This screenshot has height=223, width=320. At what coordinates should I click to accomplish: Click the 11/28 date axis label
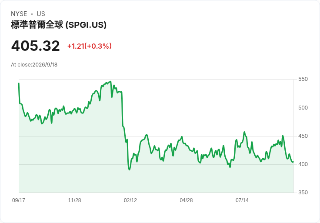74,200
